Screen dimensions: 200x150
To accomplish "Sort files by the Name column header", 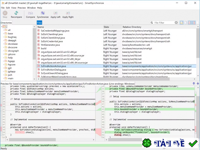I will pyautogui.click(x=70, y=27).
